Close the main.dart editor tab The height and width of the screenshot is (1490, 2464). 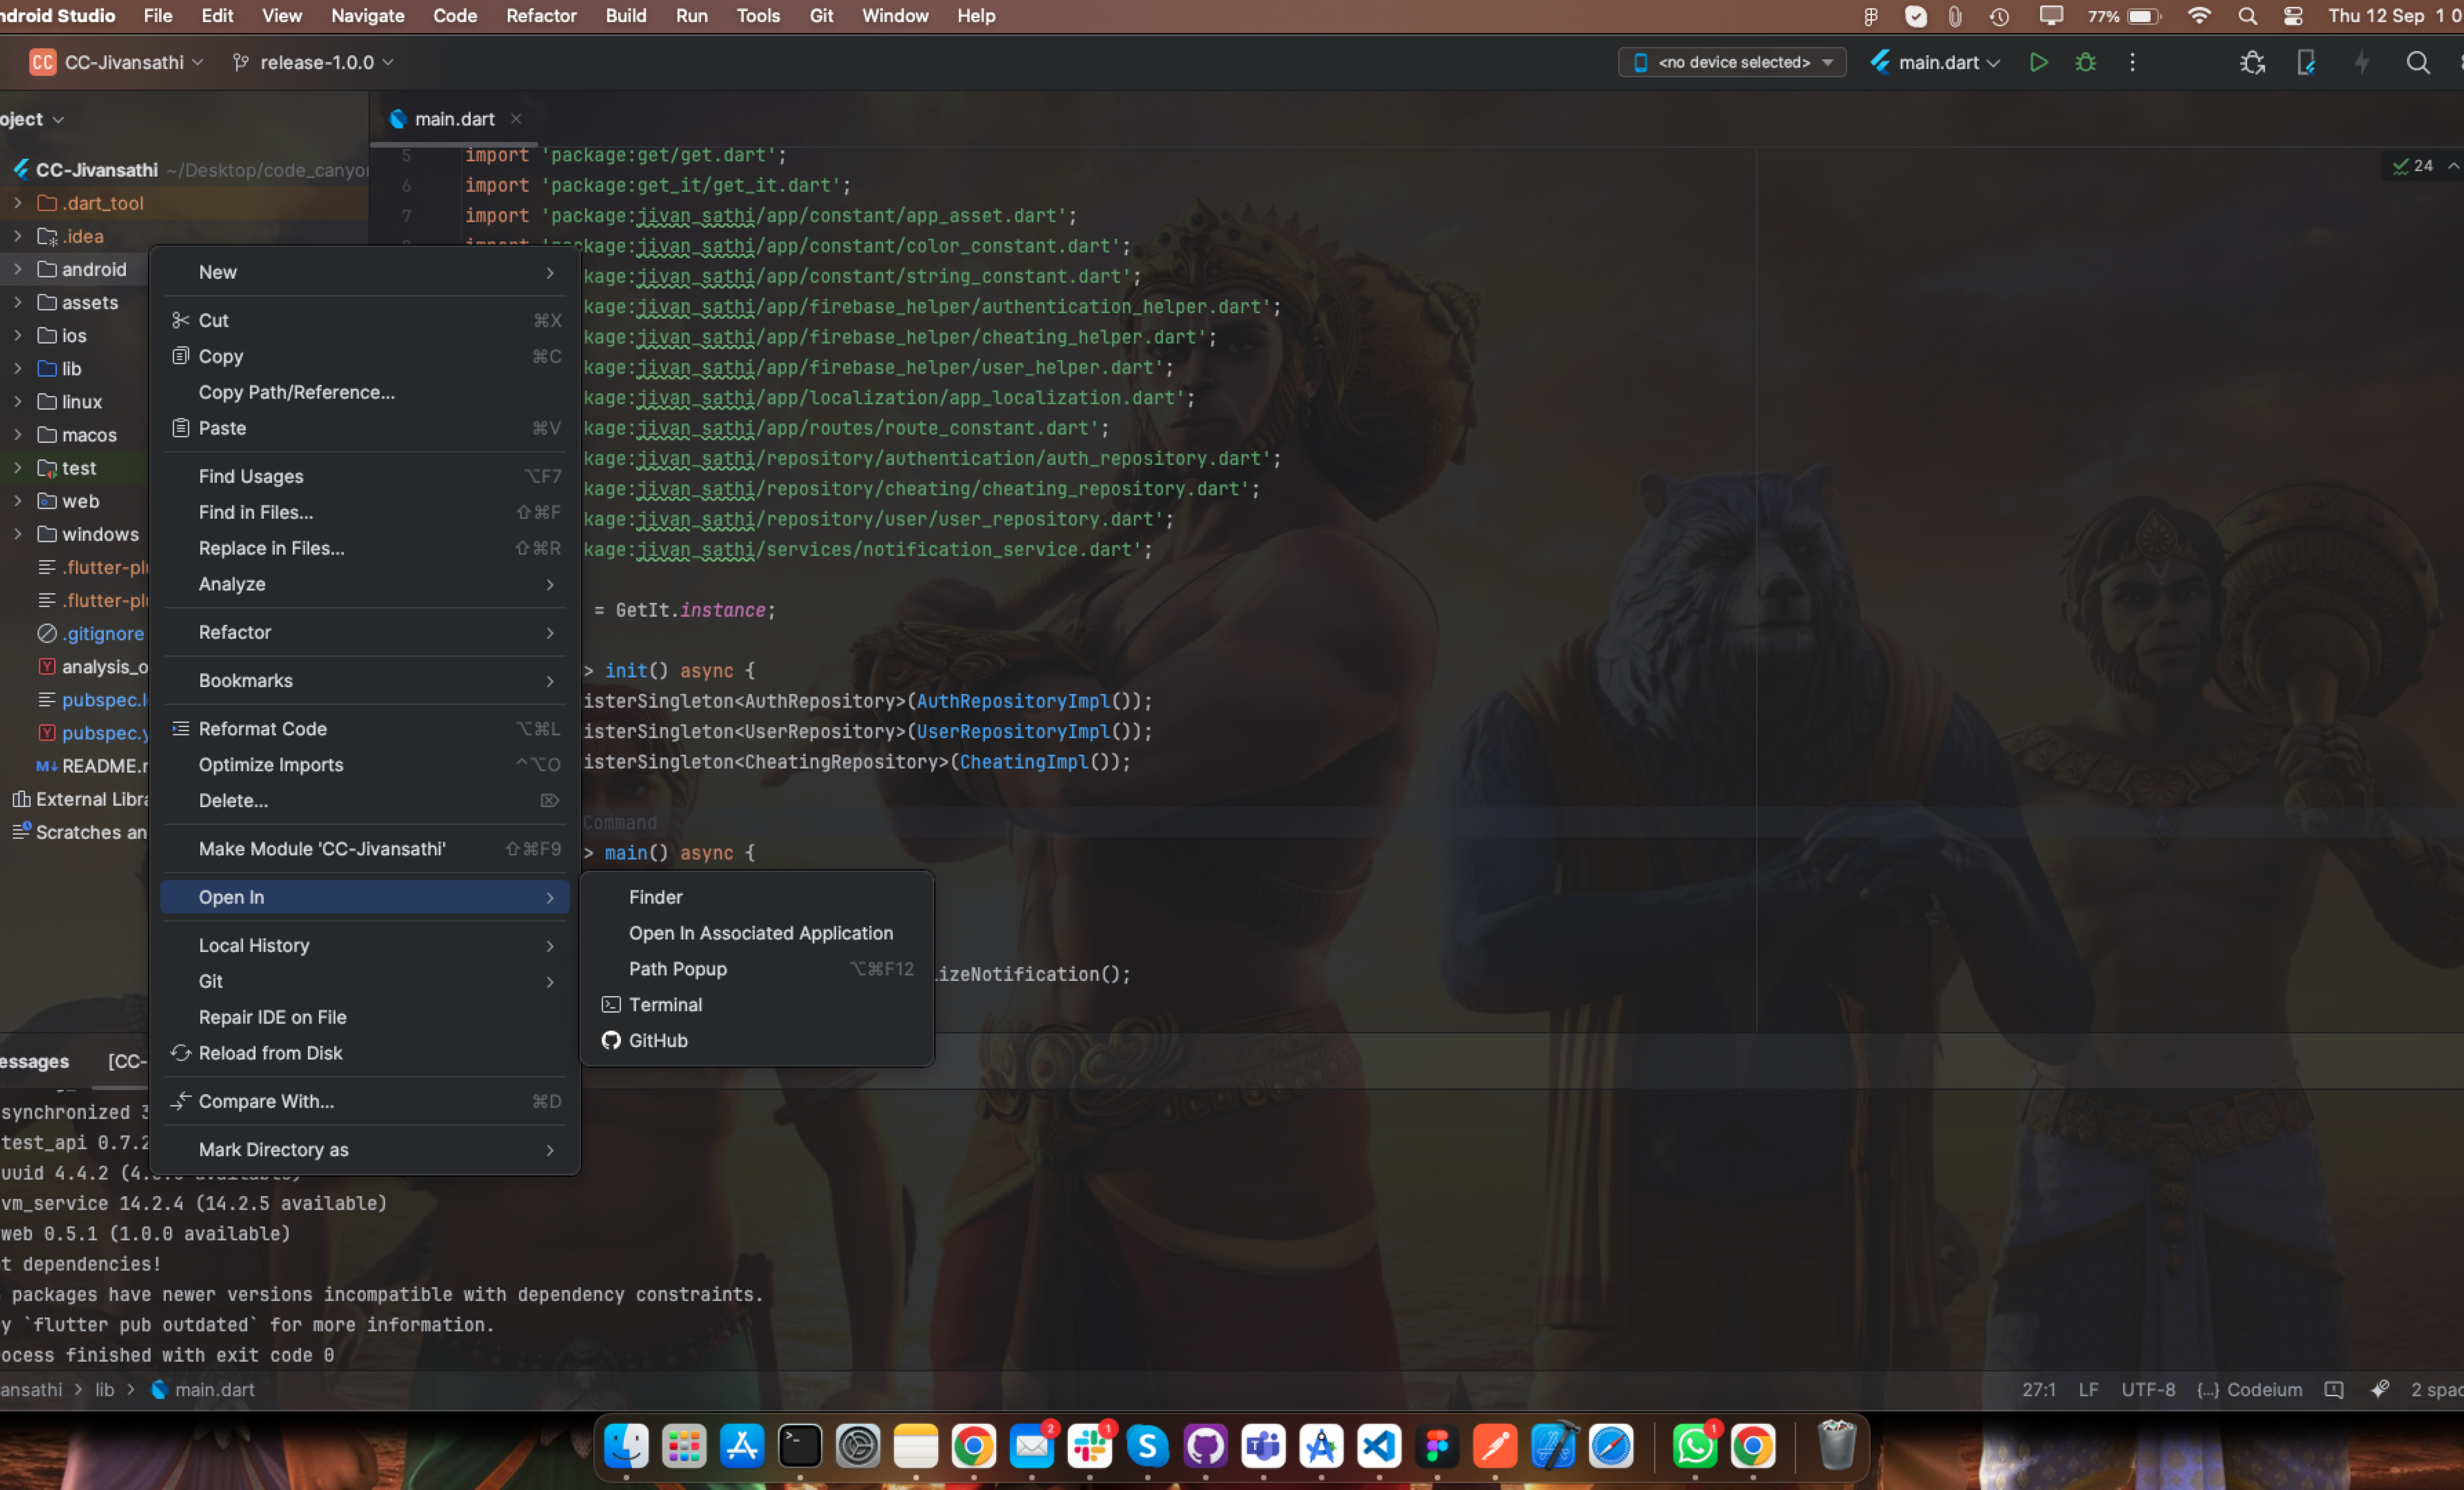(516, 118)
